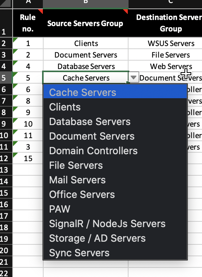Select the File Servers cell in column C
Viewport: 202px width, 277px height.
point(165,55)
